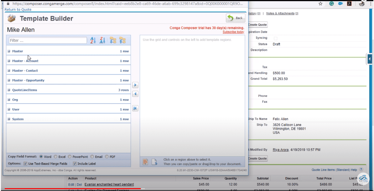Select Excel copy field format

(x=55, y=157)
